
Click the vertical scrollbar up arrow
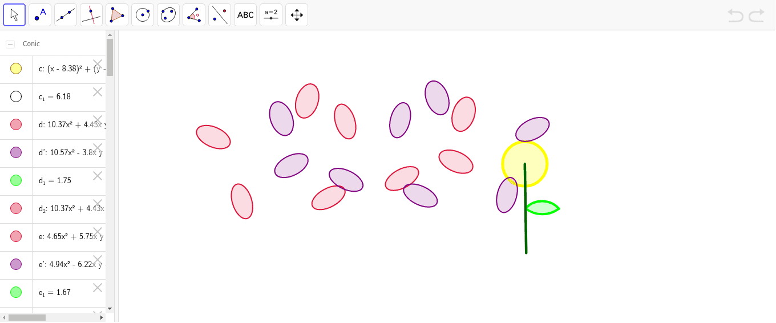click(110, 34)
